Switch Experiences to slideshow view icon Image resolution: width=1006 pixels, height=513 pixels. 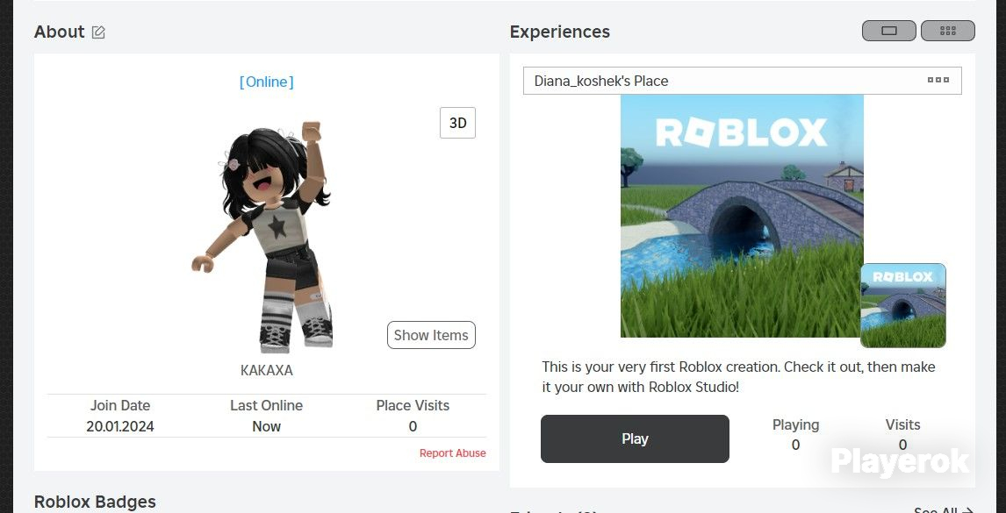[888, 31]
